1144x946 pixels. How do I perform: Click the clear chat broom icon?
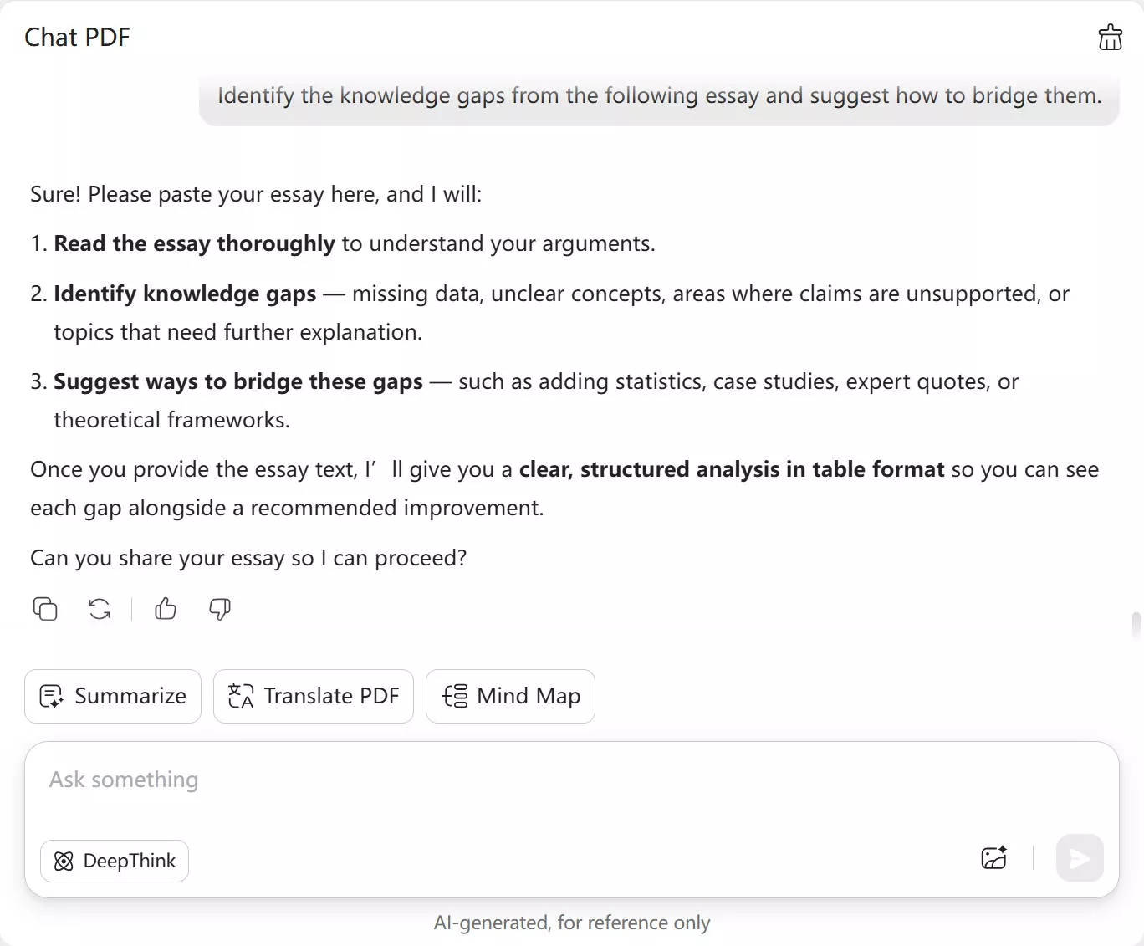click(1110, 38)
